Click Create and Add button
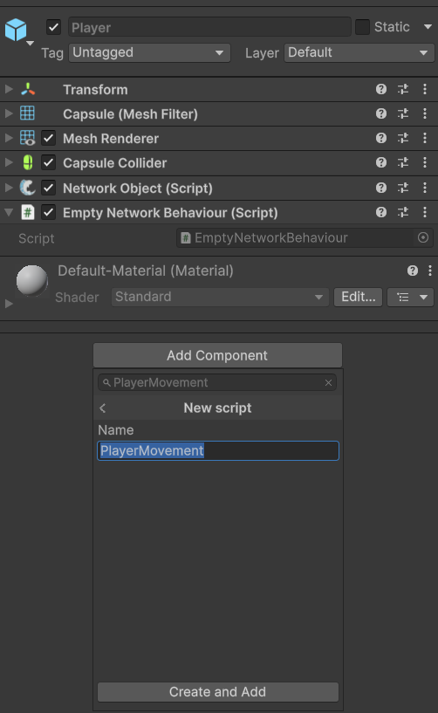 click(218, 692)
